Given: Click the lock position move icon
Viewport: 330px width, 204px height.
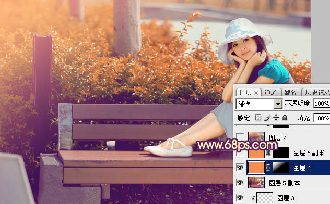Looking at the screenshot, I should point(276,118).
